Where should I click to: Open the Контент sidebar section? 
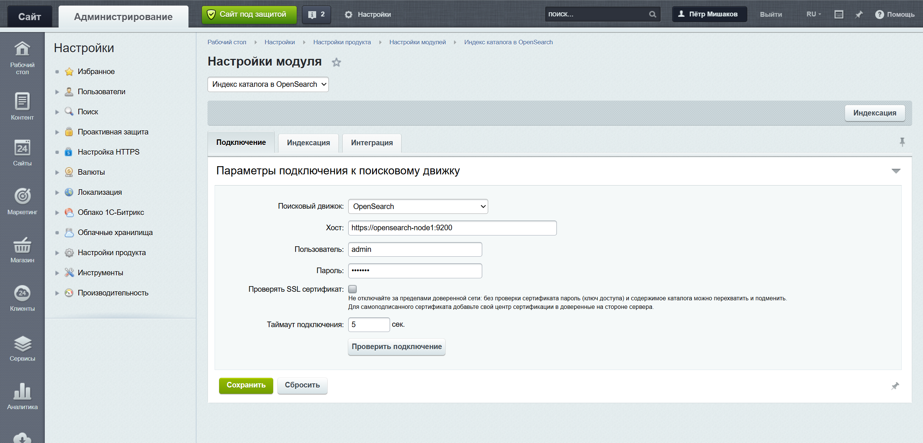click(x=22, y=106)
